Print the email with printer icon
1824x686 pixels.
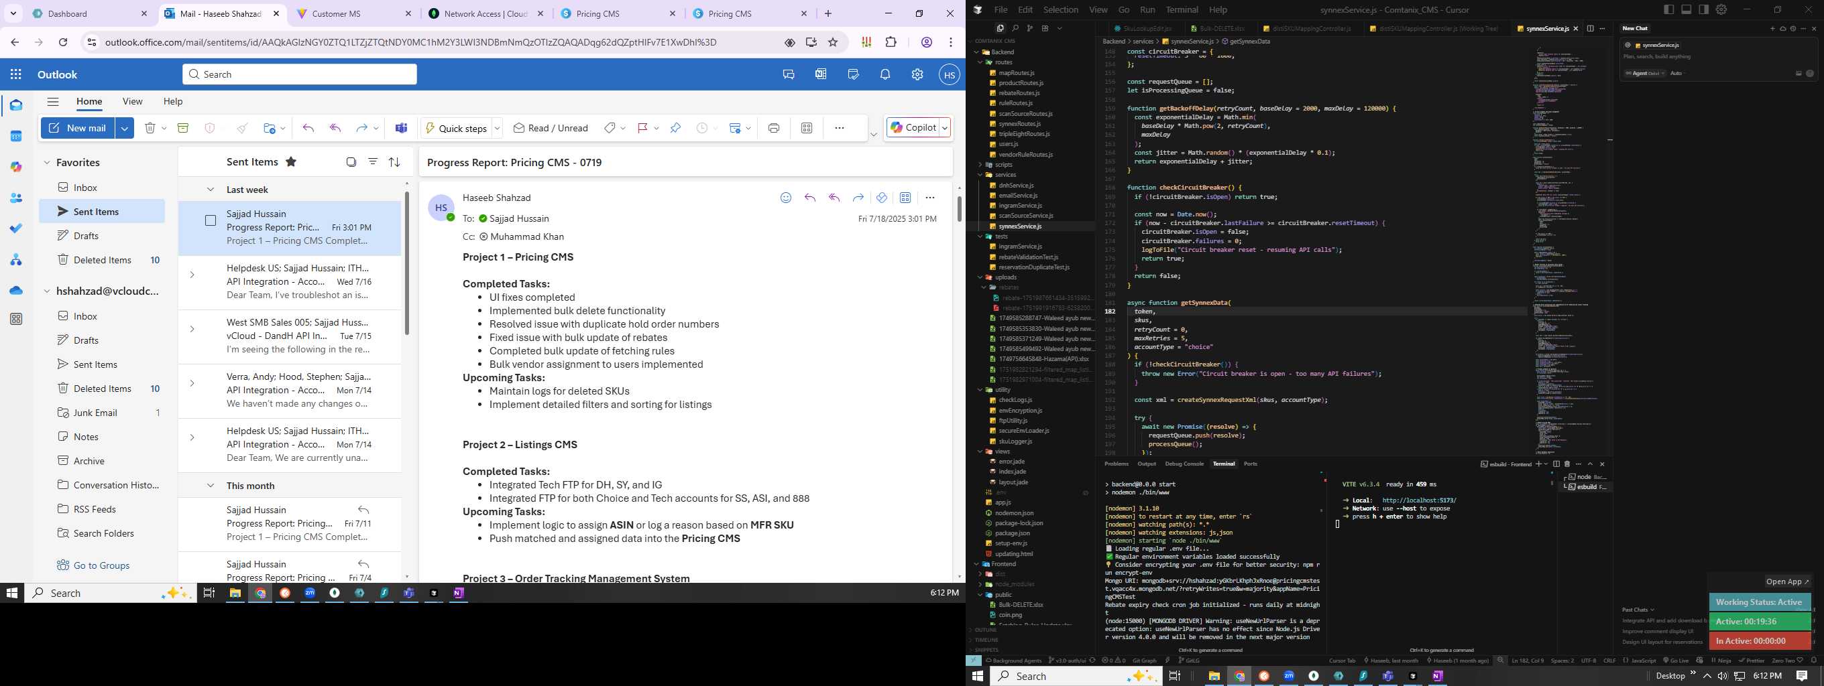tap(773, 128)
